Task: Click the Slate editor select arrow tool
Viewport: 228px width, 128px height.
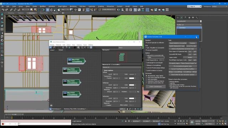Action: [x=51, y=47]
